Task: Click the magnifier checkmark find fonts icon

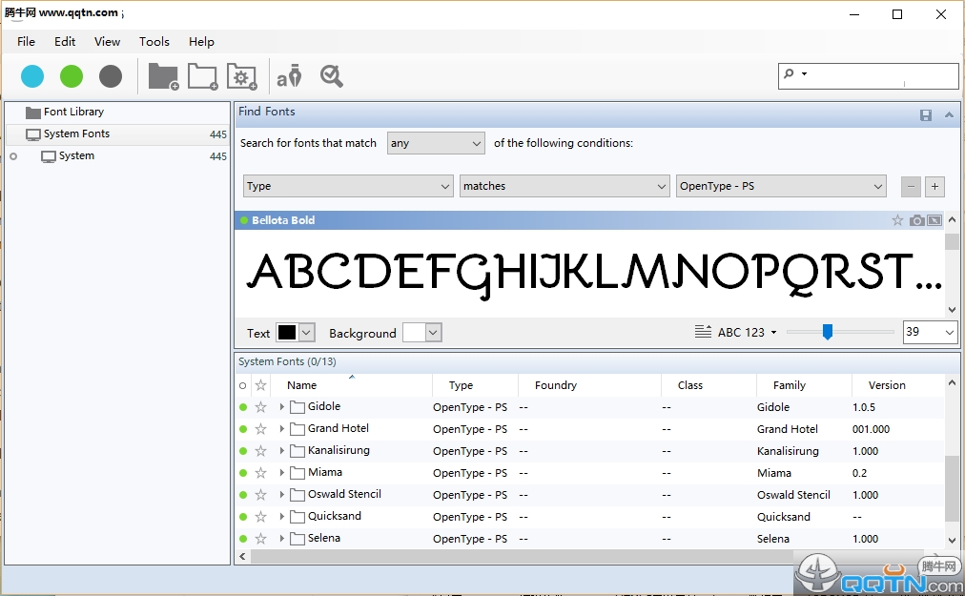Action: pyautogui.click(x=332, y=76)
